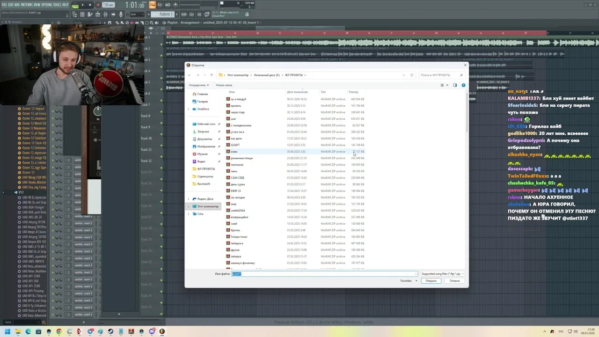Open the Supported song files type dropdown

(442, 274)
